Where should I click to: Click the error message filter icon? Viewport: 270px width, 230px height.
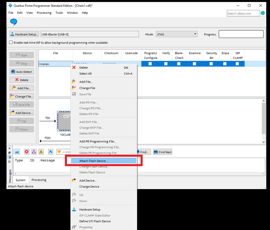pos(26,152)
